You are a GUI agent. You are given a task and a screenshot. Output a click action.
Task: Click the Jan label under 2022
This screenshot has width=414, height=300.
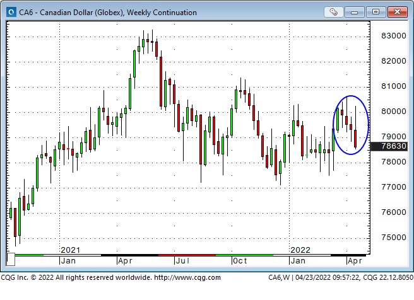298,261
